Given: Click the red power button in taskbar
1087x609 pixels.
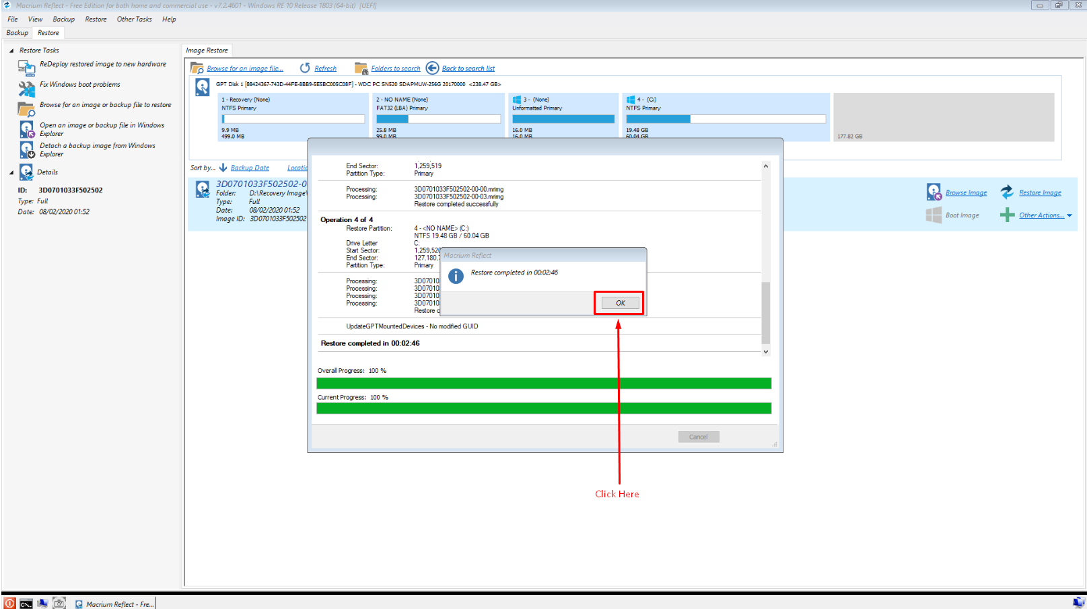Looking at the screenshot, I should coord(9,604).
